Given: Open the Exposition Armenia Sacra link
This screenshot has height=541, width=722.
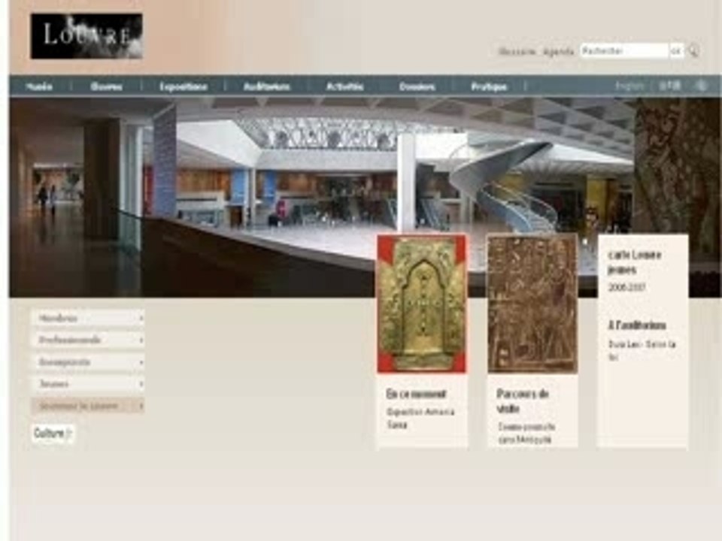Looking at the screenshot, I should (x=420, y=418).
